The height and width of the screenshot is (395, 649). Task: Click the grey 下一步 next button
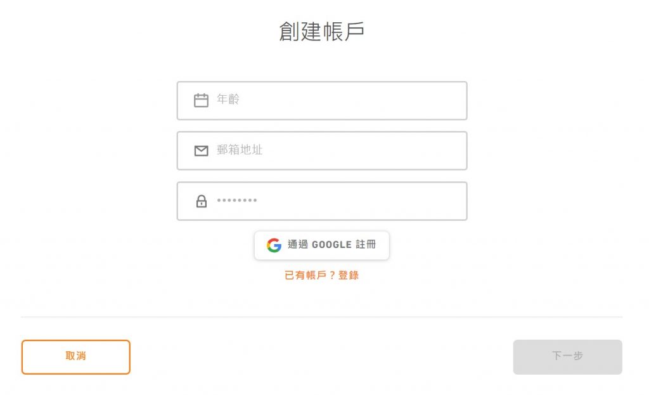(x=567, y=357)
